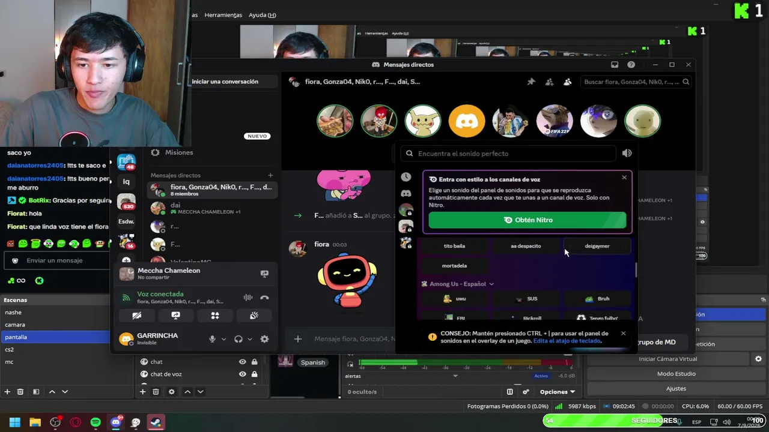Open the Herramientas menu in OBS
769x432 pixels.
click(x=223, y=15)
